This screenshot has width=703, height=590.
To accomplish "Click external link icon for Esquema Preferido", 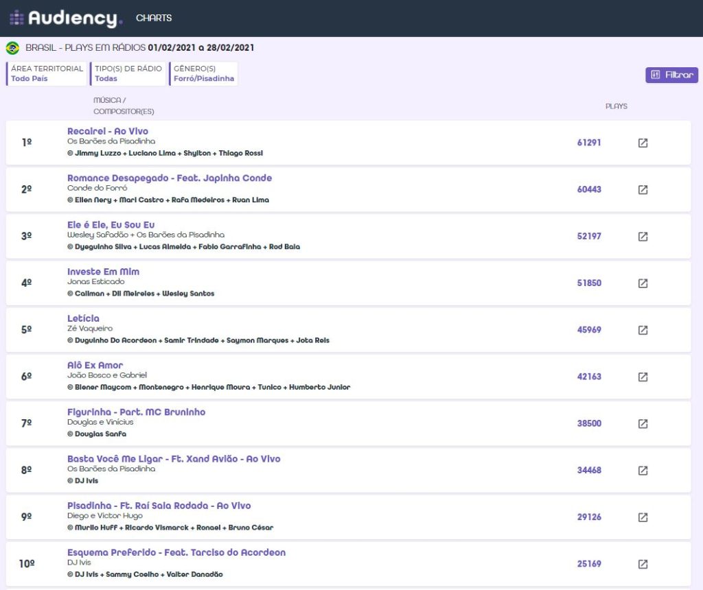I will [643, 564].
